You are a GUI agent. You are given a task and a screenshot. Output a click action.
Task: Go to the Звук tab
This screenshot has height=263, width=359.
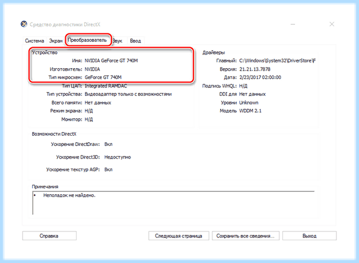tap(117, 41)
